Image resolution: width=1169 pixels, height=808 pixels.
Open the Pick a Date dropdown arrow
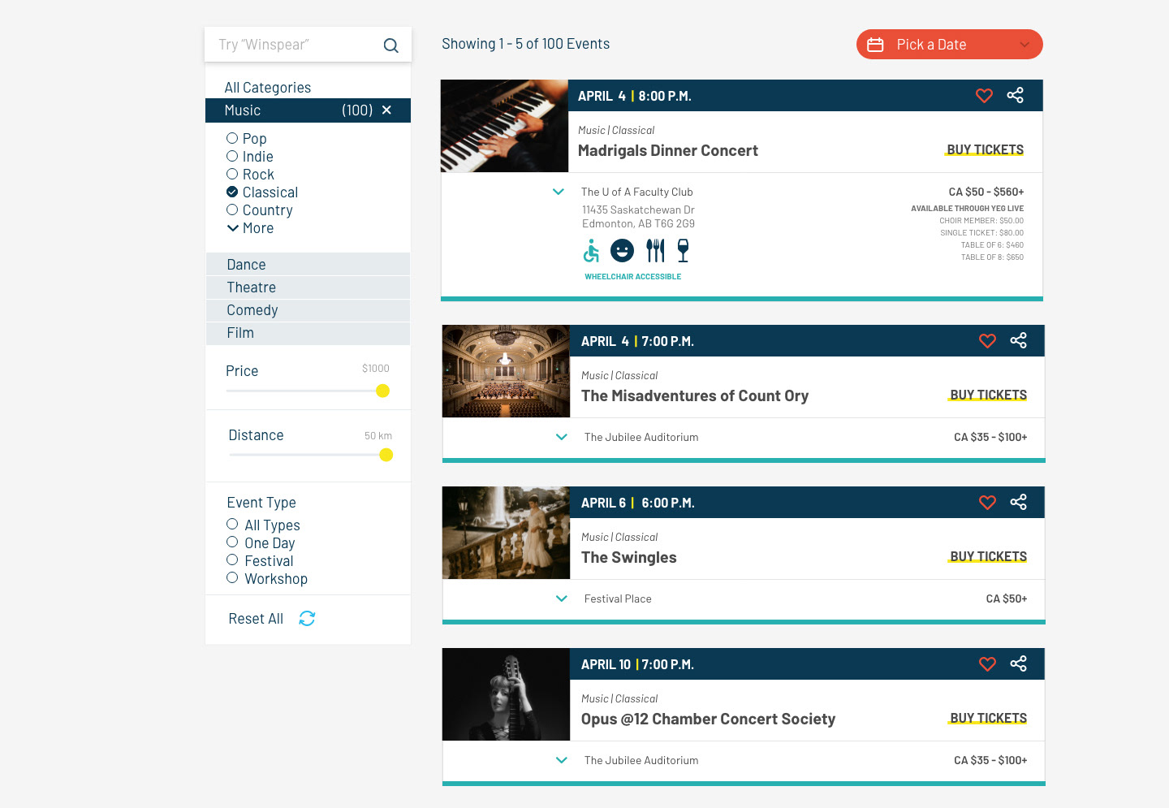coord(1024,45)
